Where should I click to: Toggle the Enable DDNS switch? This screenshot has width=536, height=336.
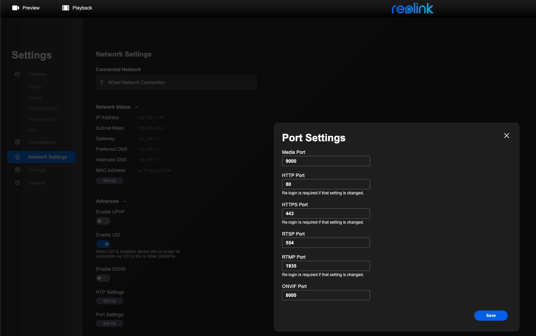point(103,278)
